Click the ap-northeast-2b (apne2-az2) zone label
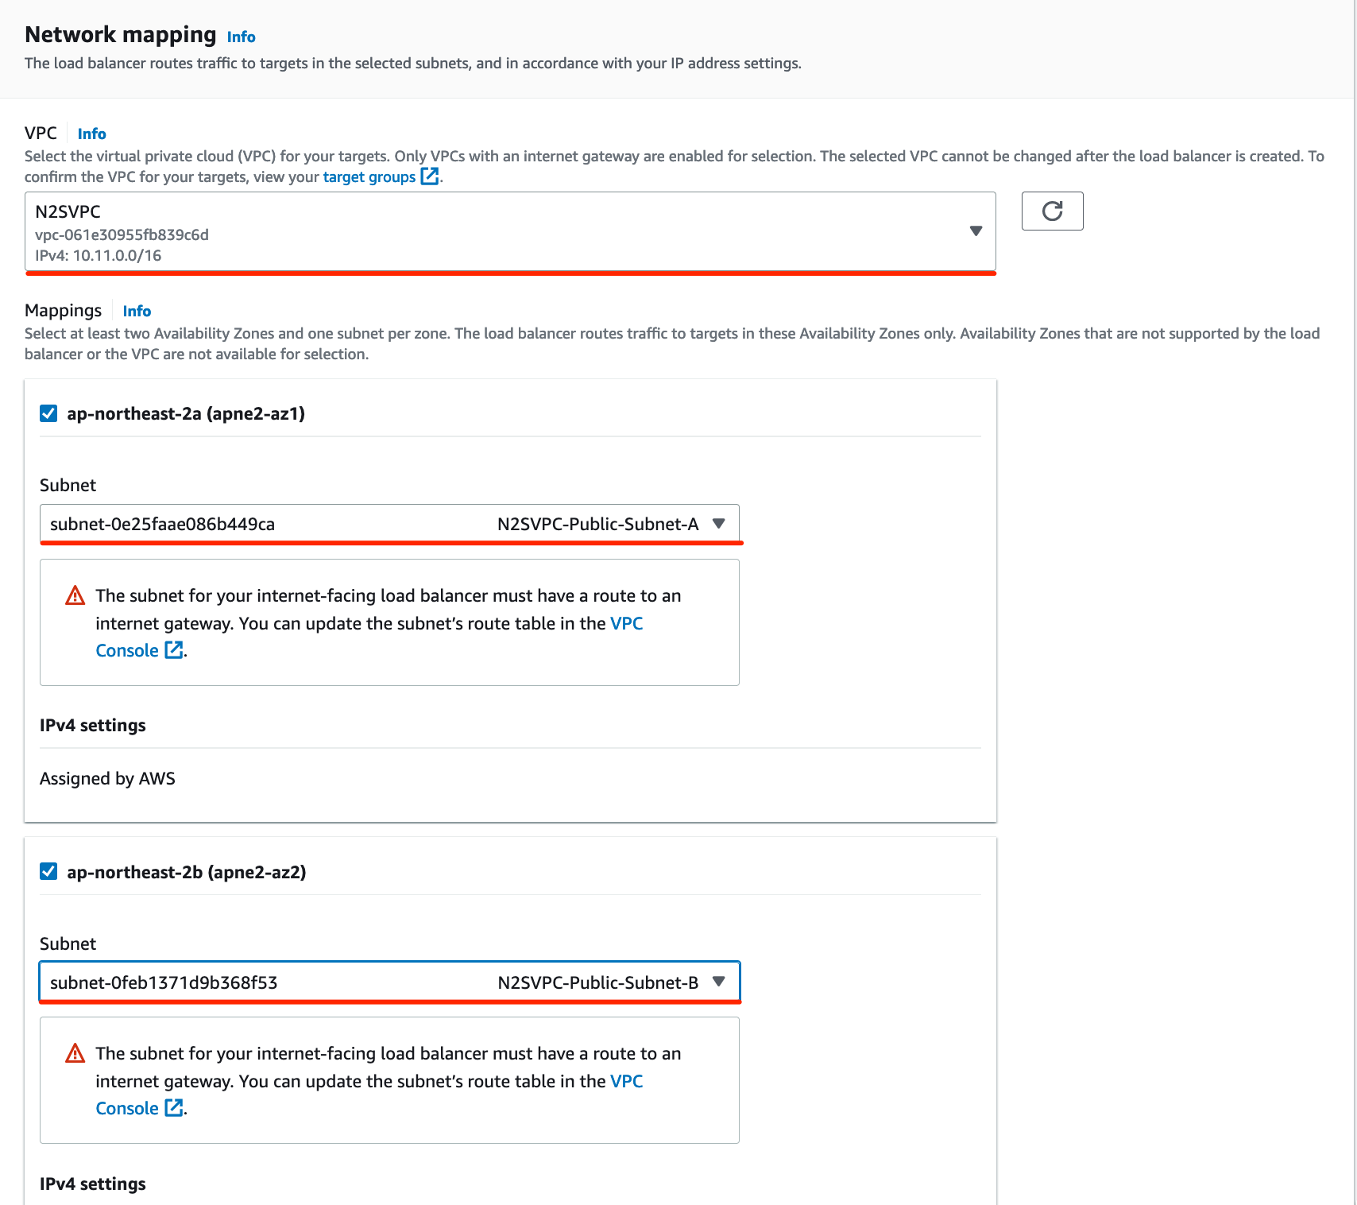The height and width of the screenshot is (1205, 1357). [x=187, y=872]
